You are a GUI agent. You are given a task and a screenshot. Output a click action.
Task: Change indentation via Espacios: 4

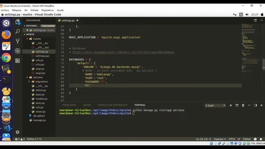(220, 139)
